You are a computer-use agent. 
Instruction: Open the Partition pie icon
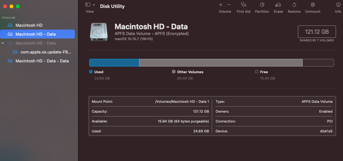click(262, 4)
